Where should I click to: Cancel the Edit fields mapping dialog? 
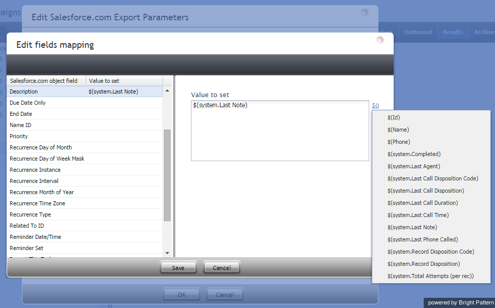point(222,268)
